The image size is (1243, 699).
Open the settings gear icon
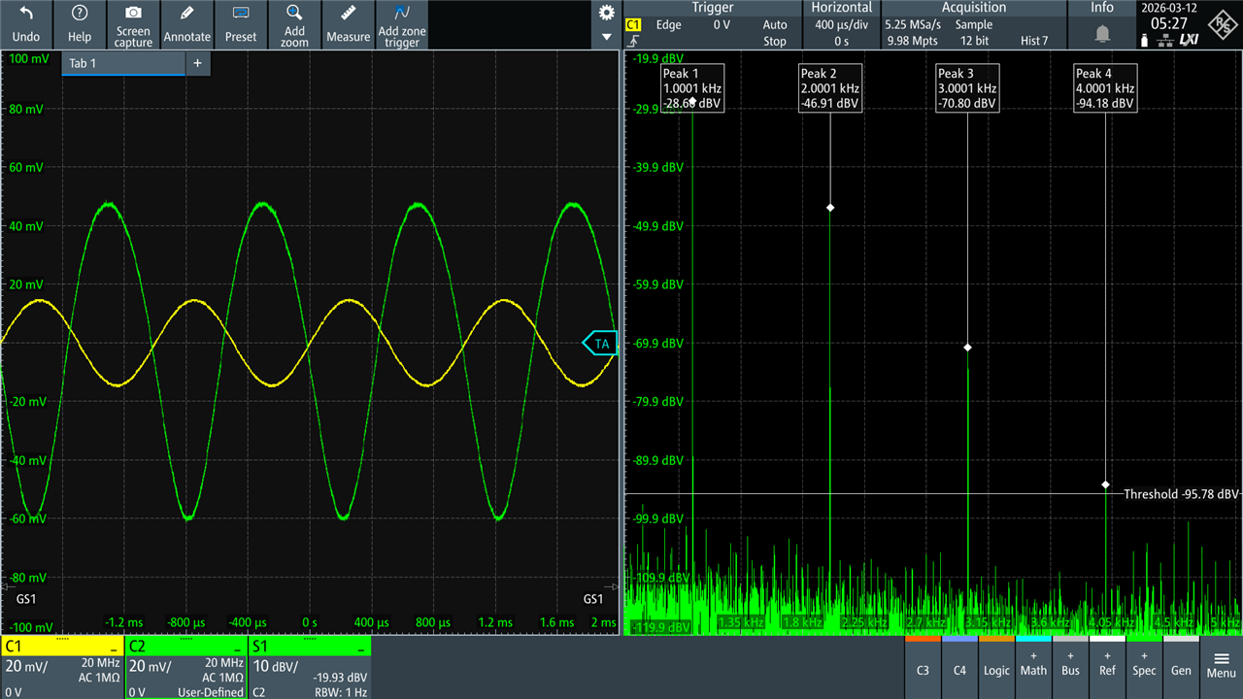pos(607,13)
